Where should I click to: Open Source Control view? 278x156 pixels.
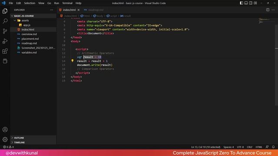pos(5,31)
